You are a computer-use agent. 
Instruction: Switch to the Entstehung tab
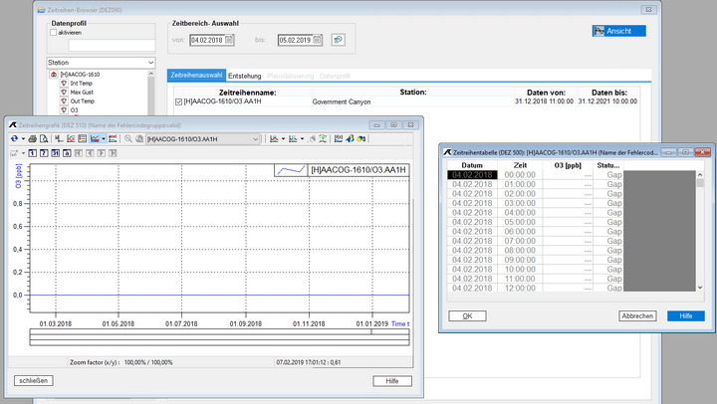[244, 76]
